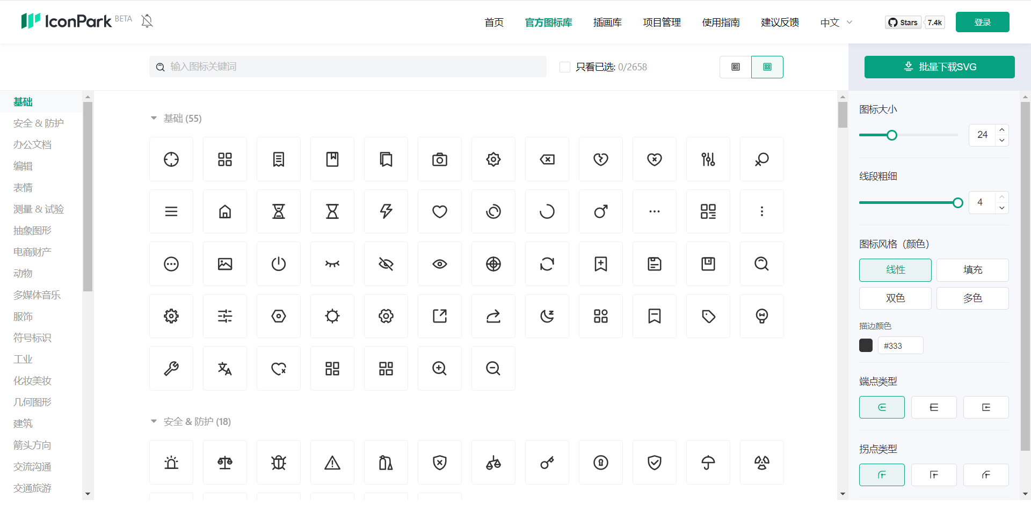Open 使用指南
1031x506 pixels.
coord(721,23)
